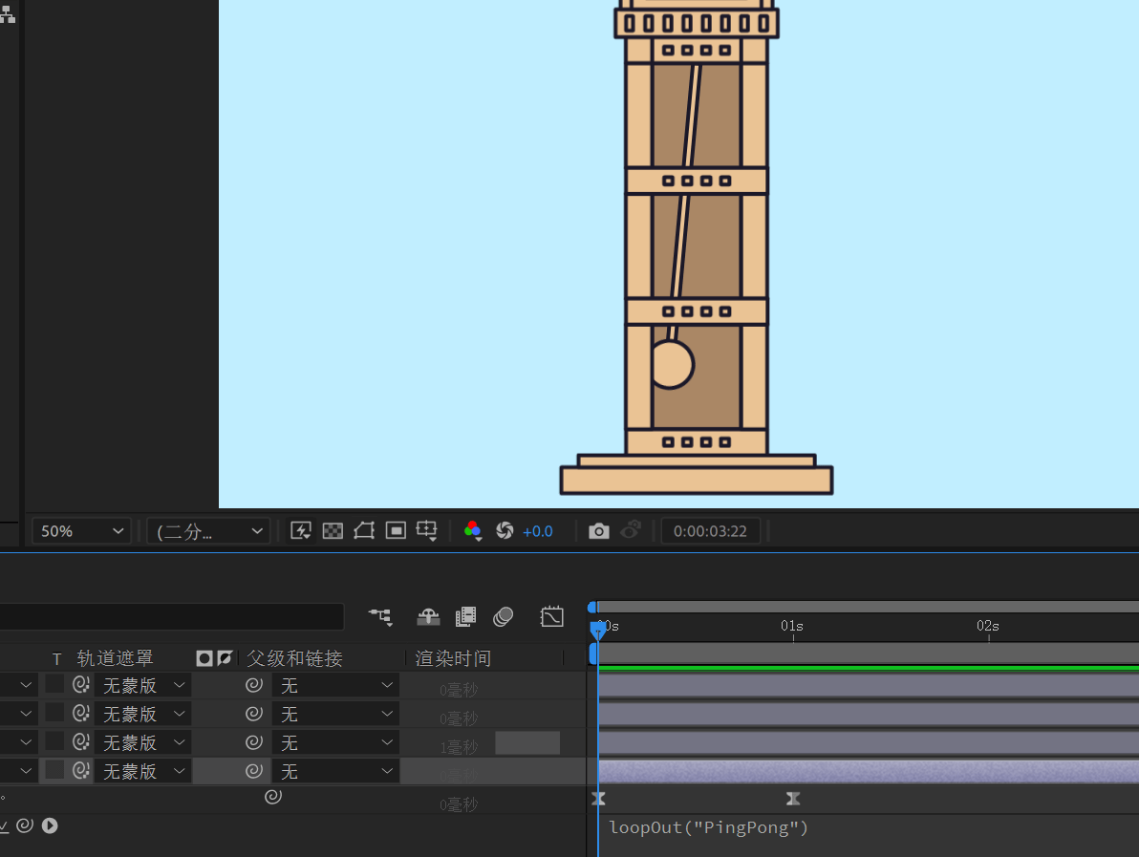Screen dimensions: 1139x857
Task: Open the Fast Previews options icon
Action: (301, 531)
